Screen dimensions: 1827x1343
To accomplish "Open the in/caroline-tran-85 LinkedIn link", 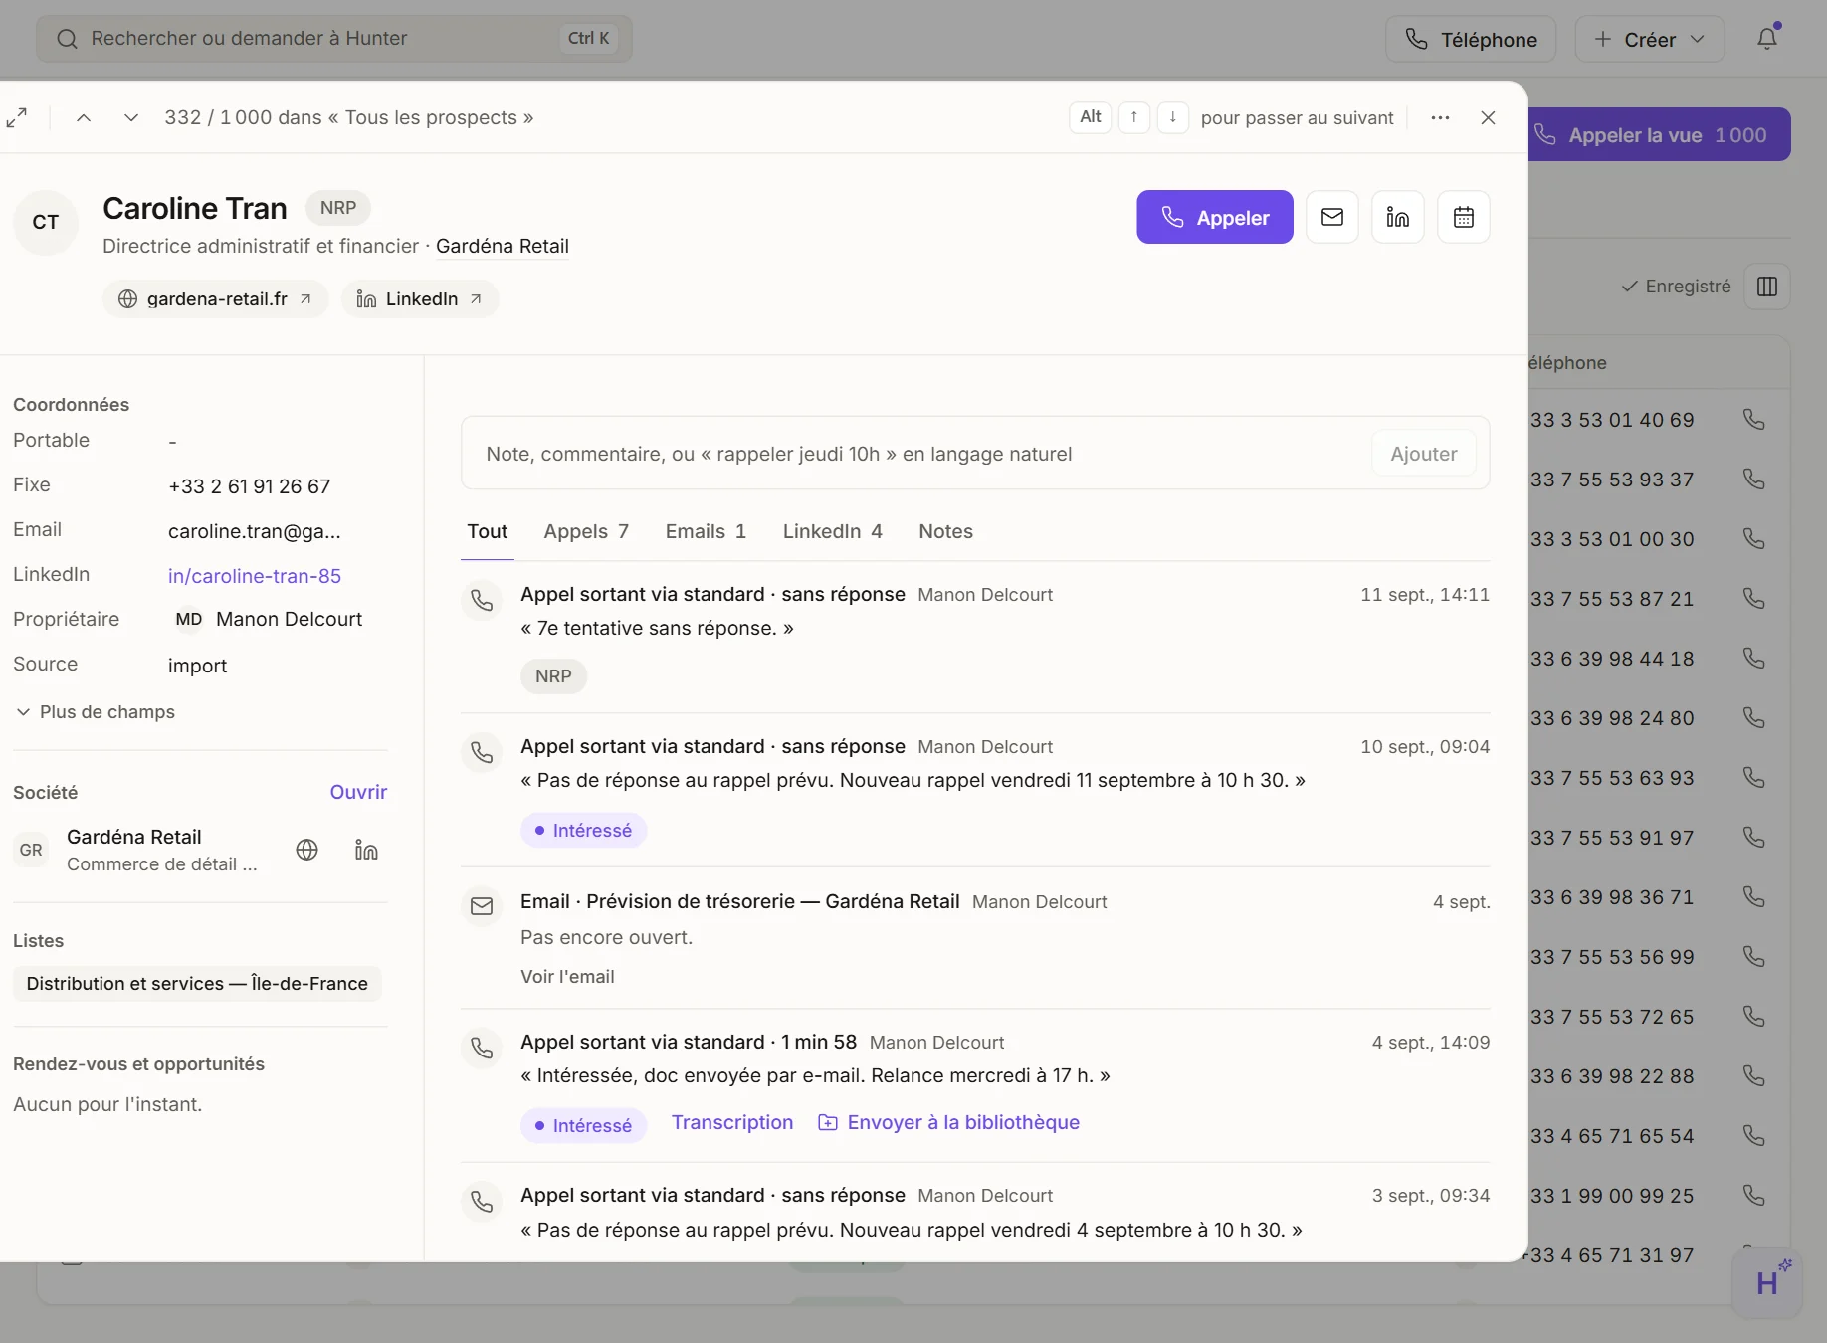I will [255, 576].
